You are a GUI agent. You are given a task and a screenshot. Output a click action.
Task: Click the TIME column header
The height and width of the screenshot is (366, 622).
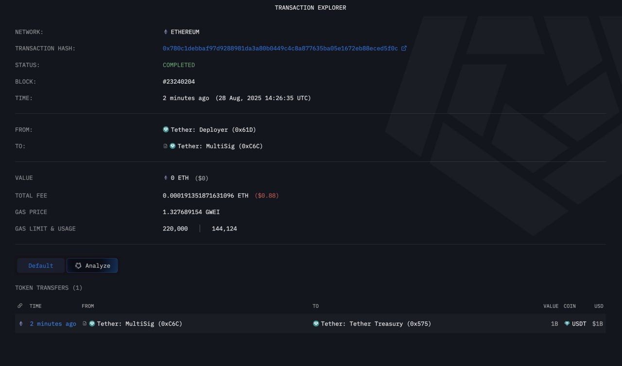click(35, 306)
